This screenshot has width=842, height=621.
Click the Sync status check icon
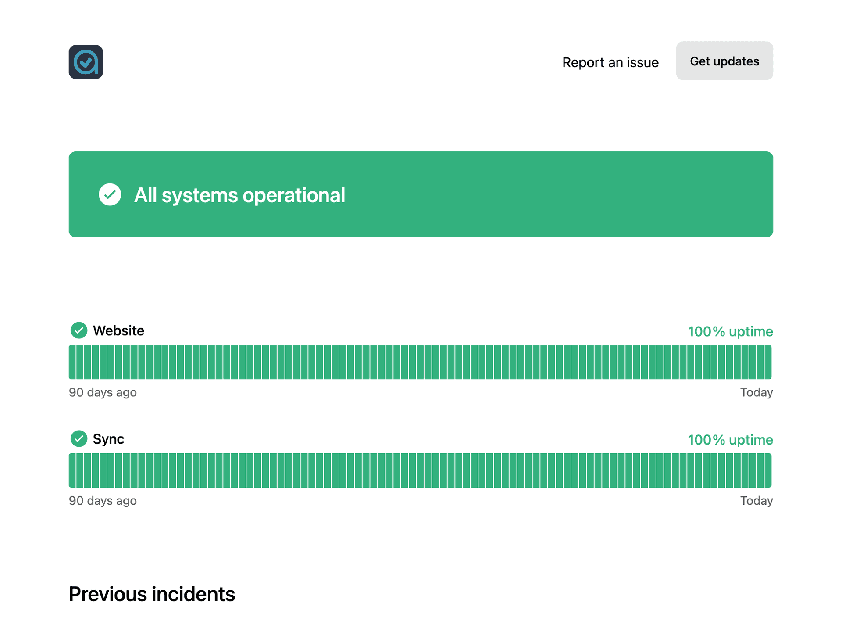tap(79, 439)
